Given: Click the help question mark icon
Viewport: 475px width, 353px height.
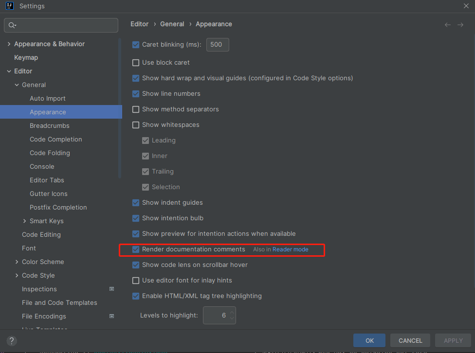Looking at the screenshot, I should tap(12, 341).
